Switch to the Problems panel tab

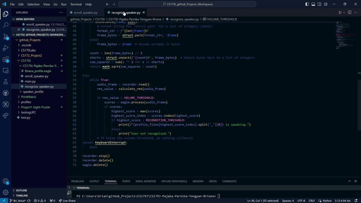pyautogui.click(x=78, y=181)
